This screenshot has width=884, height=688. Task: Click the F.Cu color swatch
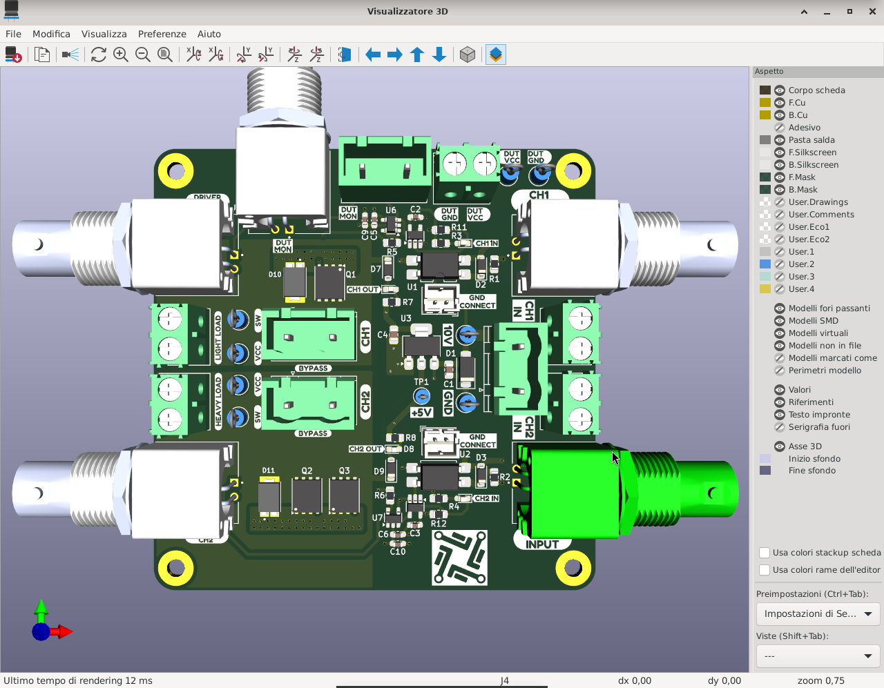click(x=765, y=103)
